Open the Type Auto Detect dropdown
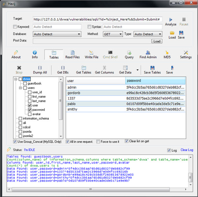Viewport: 198px width, 197px height. point(148,34)
